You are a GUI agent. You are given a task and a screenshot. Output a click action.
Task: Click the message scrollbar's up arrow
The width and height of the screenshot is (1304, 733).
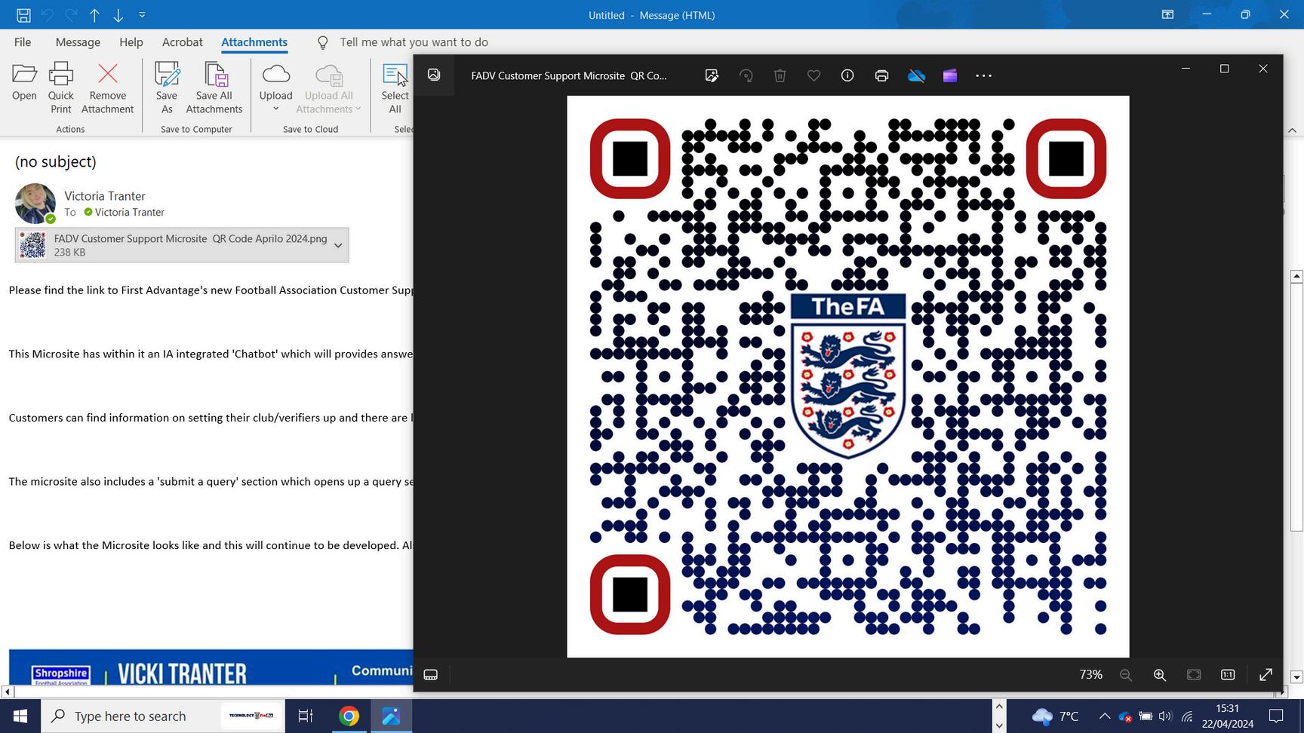(1297, 276)
